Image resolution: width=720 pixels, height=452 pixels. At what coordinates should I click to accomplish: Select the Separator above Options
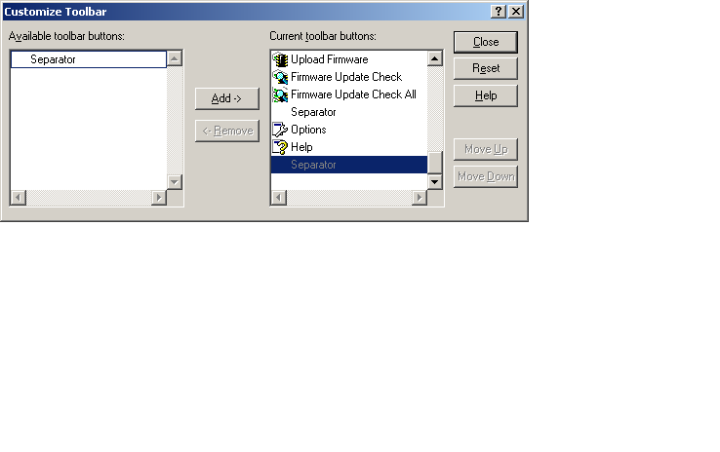point(313,112)
